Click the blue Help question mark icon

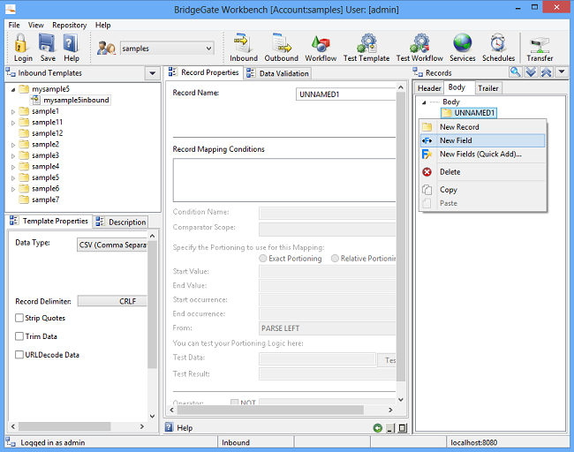pos(169,427)
